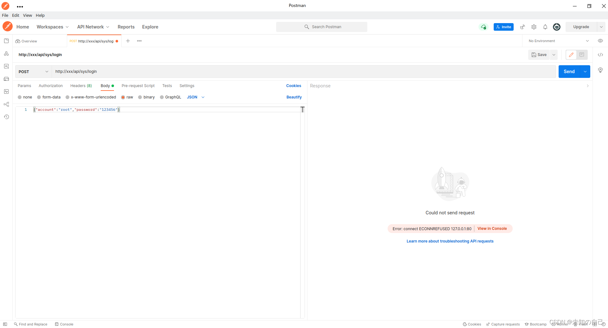
Task: Expand the API Network menu
Action: [93, 27]
